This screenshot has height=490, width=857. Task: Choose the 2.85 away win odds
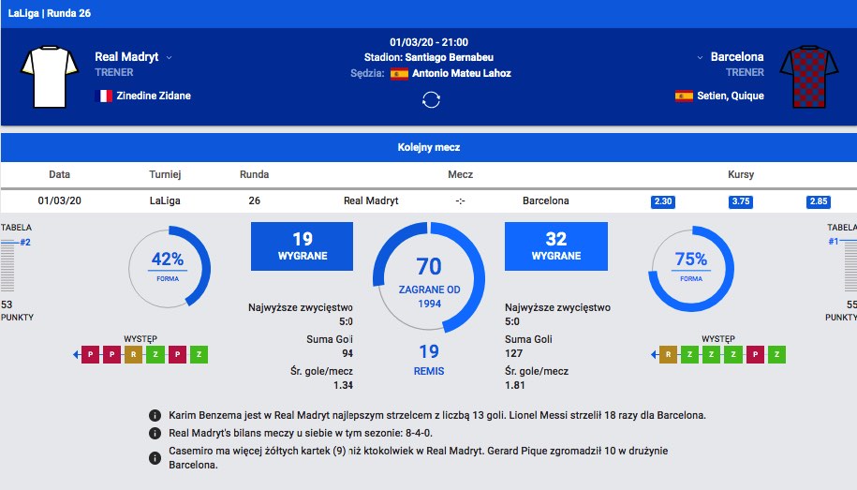(x=818, y=201)
